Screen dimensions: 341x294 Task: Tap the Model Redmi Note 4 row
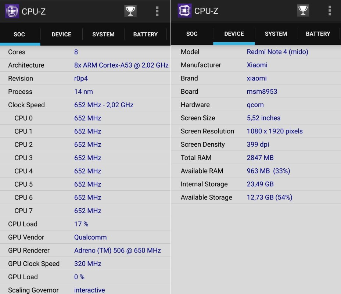click(x=256, y=52)
